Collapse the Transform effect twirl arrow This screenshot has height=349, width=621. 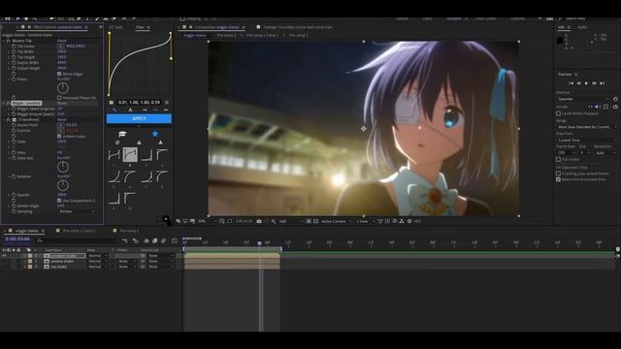[x=4, y=119]
